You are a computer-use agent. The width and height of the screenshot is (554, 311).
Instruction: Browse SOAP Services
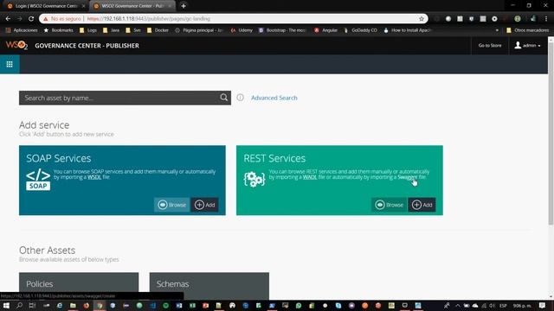point(172,205)
